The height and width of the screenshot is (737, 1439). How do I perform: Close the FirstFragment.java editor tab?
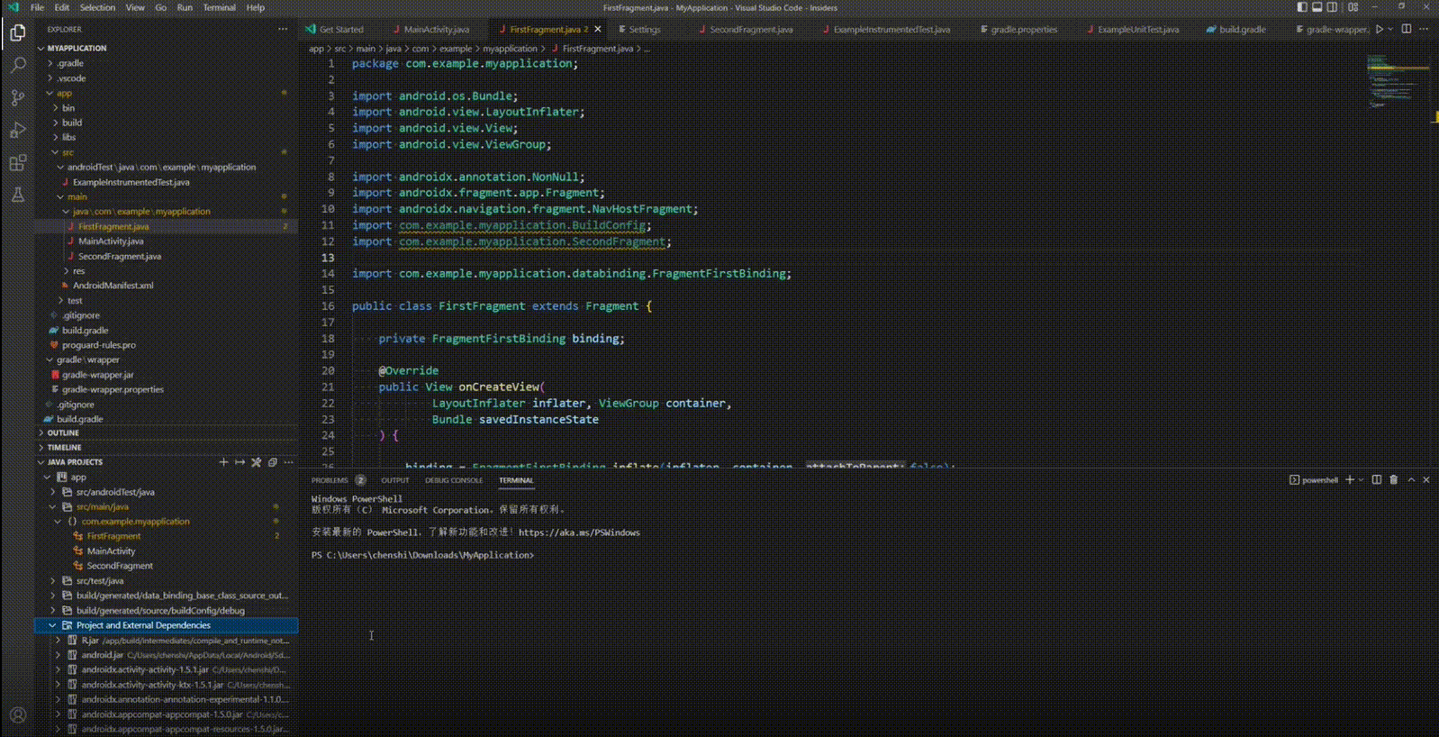click(x=597, y=29)
